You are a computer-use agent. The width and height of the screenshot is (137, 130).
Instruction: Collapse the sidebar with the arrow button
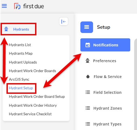(64, 21)
